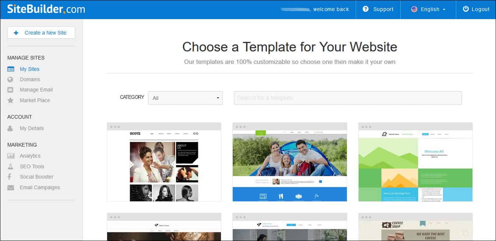
Task: Click the SiteBuilder.com logo
Action: pos(46,9)
